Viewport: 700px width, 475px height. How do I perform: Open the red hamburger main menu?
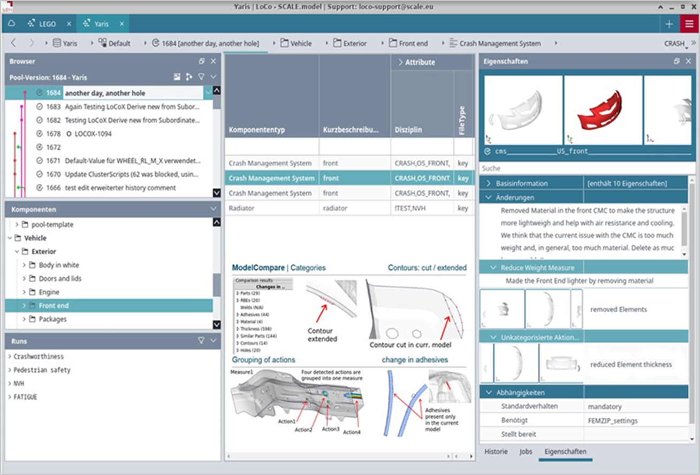[688, 24]
